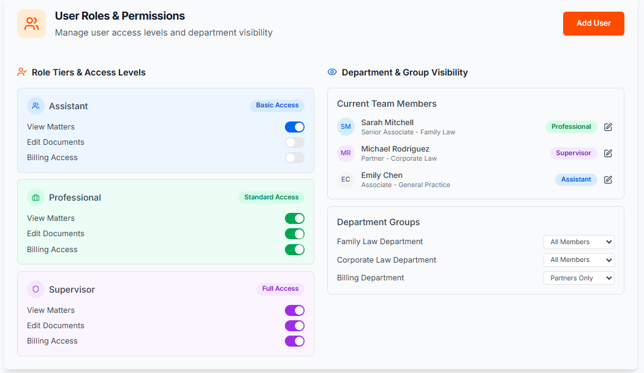Enable Edit Documents for Assistant role
This screenshot has width=644, height=373.
(x=294, y=142)
